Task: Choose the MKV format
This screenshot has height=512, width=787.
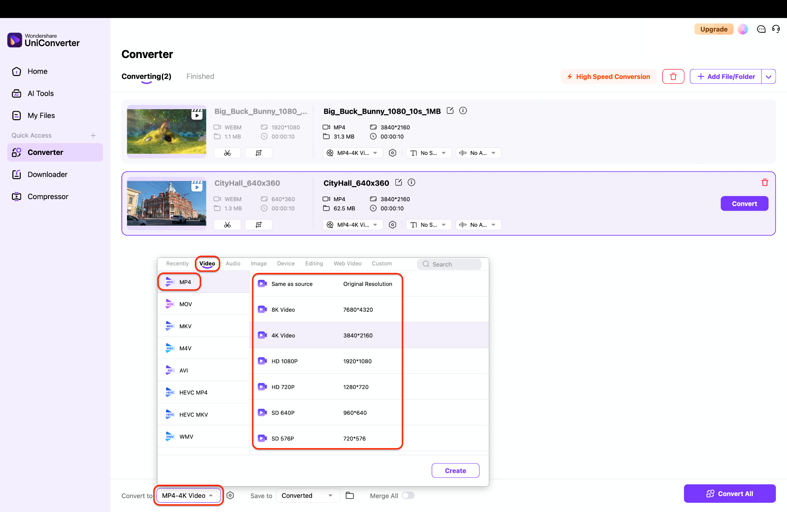Action: (204, 326)
